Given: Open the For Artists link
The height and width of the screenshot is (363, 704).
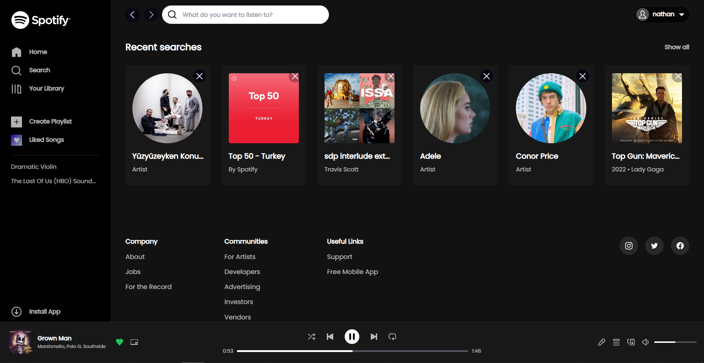Looking at the screenshot, I should [239, 256].
